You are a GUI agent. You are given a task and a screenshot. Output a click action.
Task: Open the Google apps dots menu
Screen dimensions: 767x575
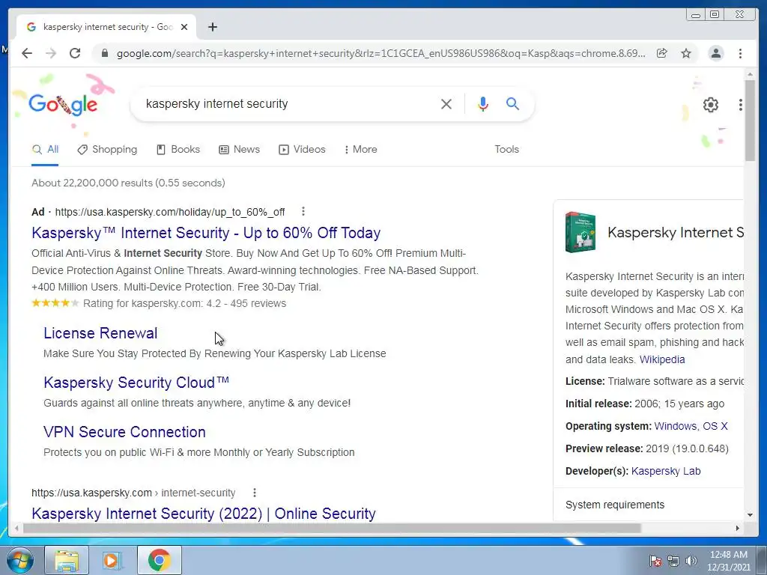pos(741,105)
